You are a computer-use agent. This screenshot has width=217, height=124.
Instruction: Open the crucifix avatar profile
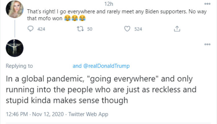click(x=15, y=48)
